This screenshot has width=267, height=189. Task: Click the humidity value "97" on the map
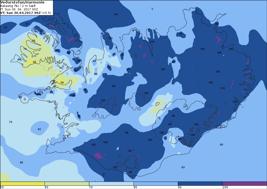[79, 61]
